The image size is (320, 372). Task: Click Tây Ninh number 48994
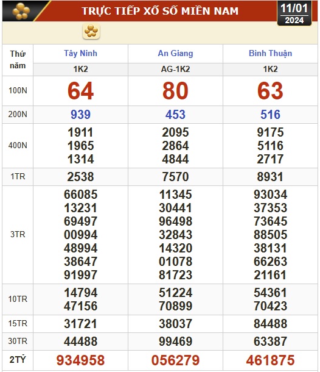[x=80, y=248]
